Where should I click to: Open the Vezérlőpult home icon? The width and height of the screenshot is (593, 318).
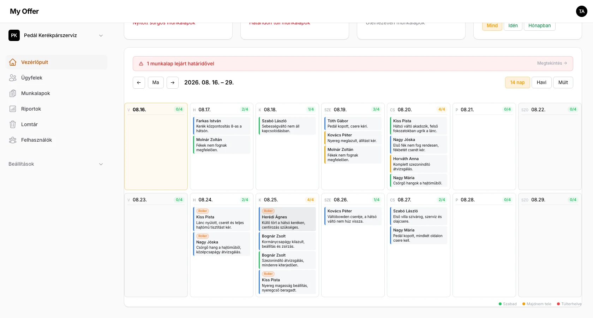pyautogui.click(x=13, y=62)
